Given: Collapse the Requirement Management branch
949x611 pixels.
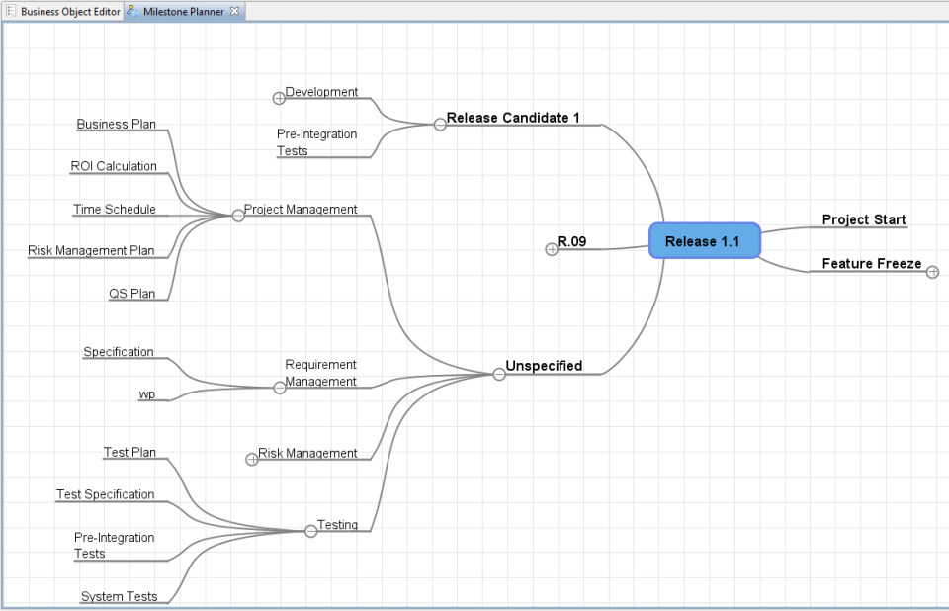Looking at the screenshot, I should 280,388.
